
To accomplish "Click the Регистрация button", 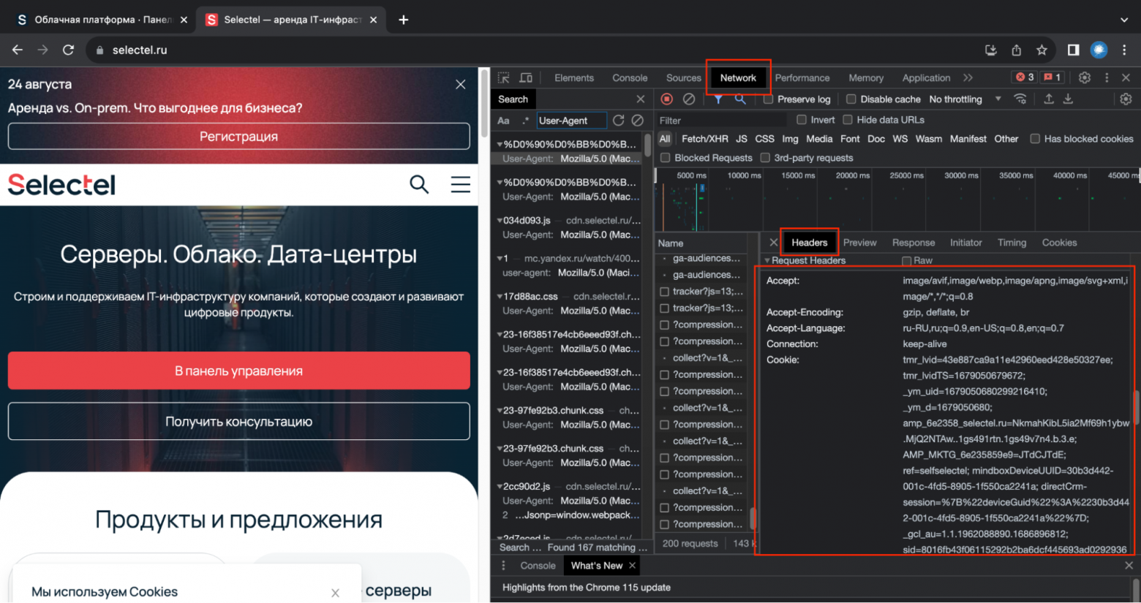I will pos(238,137).
